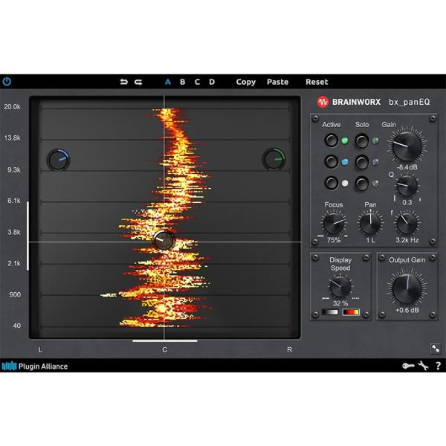
Task: Toggle Solo button for green band
Action: point(362,140)
